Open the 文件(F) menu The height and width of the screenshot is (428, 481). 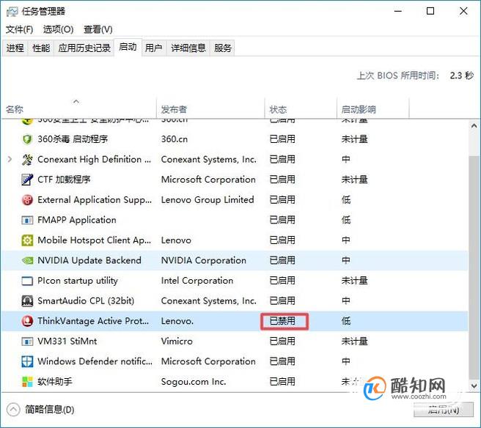(19, 29)
